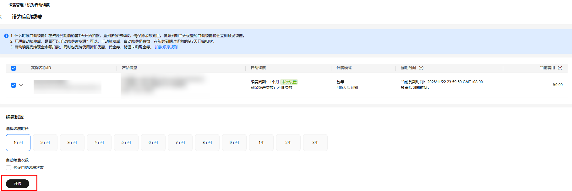Click 产品信息 column header

click(129, 68)
